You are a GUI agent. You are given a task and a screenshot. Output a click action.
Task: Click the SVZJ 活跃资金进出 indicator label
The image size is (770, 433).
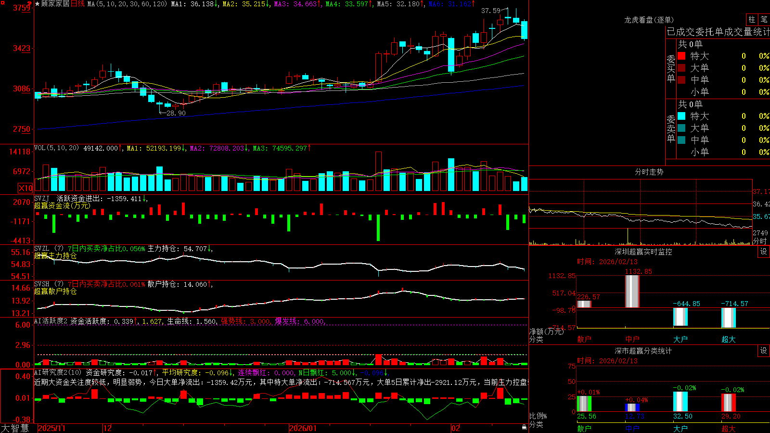[68, 198]
